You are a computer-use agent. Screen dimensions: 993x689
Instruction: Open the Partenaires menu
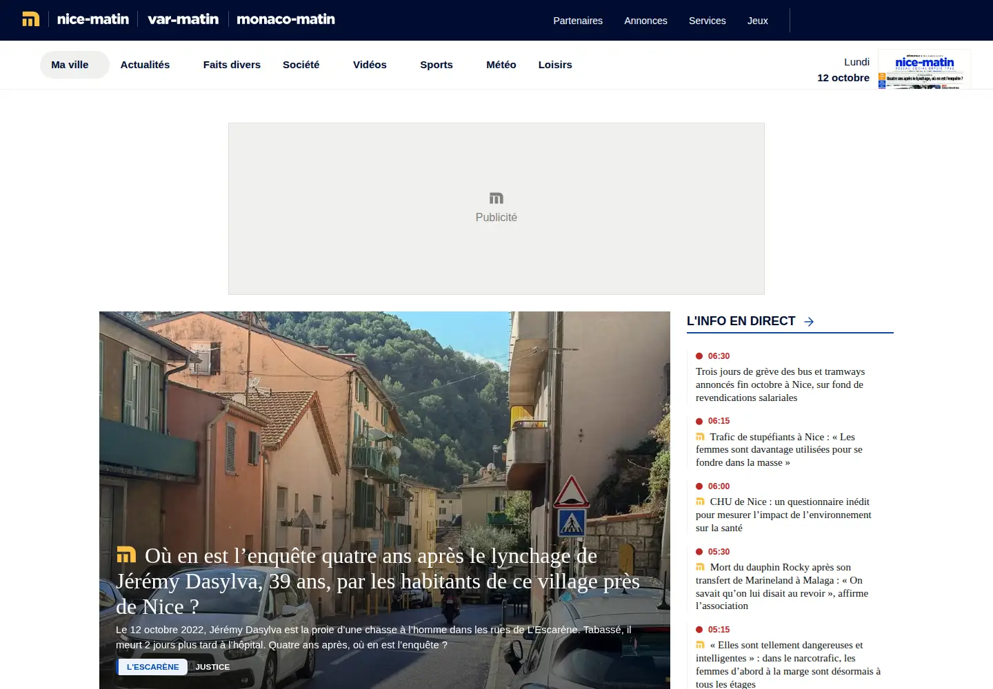[x=578, y=21]
